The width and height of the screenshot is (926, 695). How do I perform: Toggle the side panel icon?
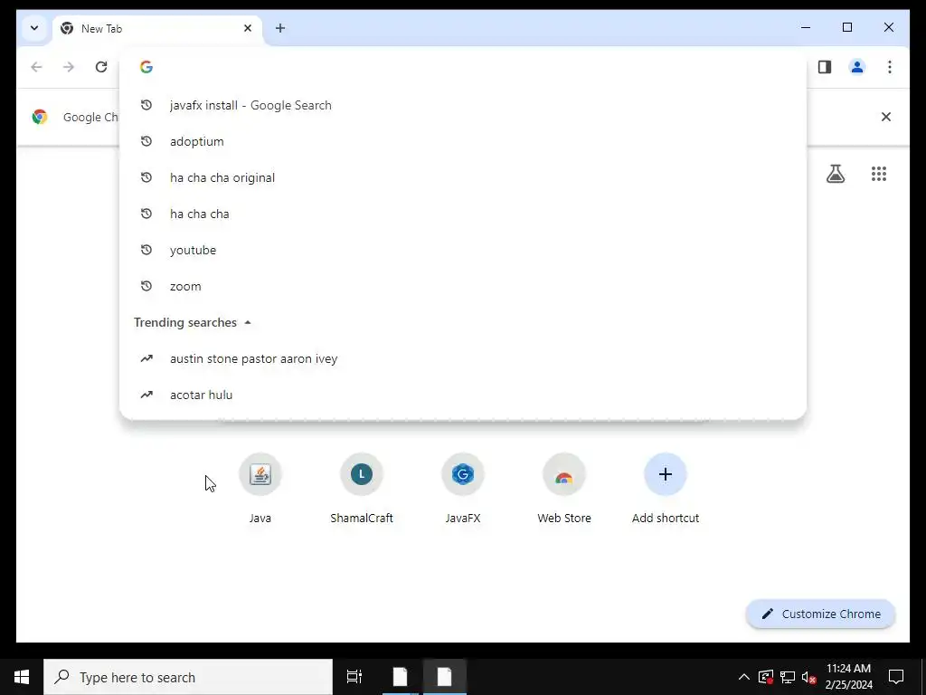click(x=825, y=67)
